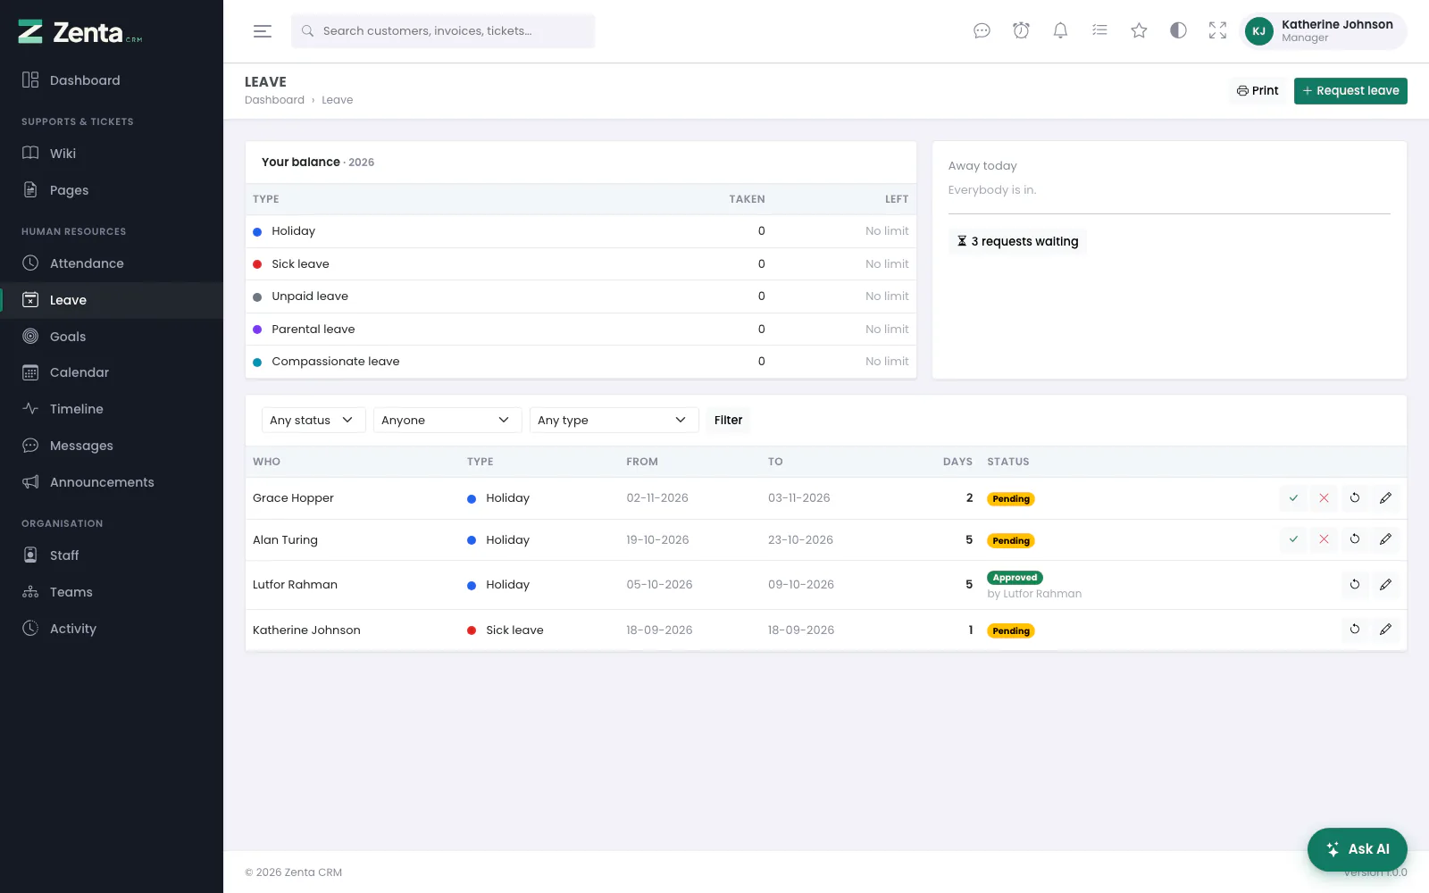Approve Alan Turing's leave request
This screenshot has width=1429, height=893.
pos(1293,539)
